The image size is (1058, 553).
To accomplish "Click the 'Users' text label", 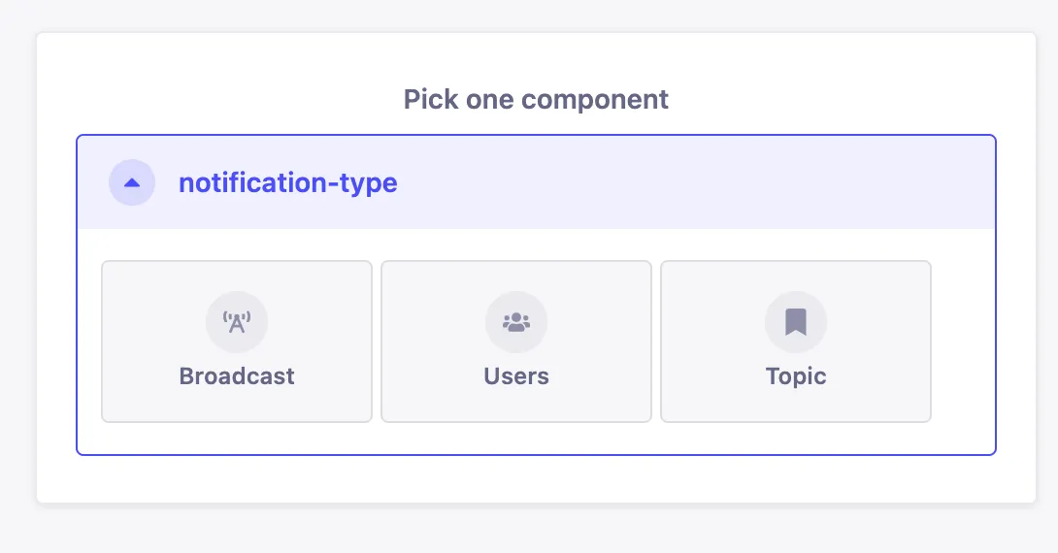I will (x=516, y=376).
